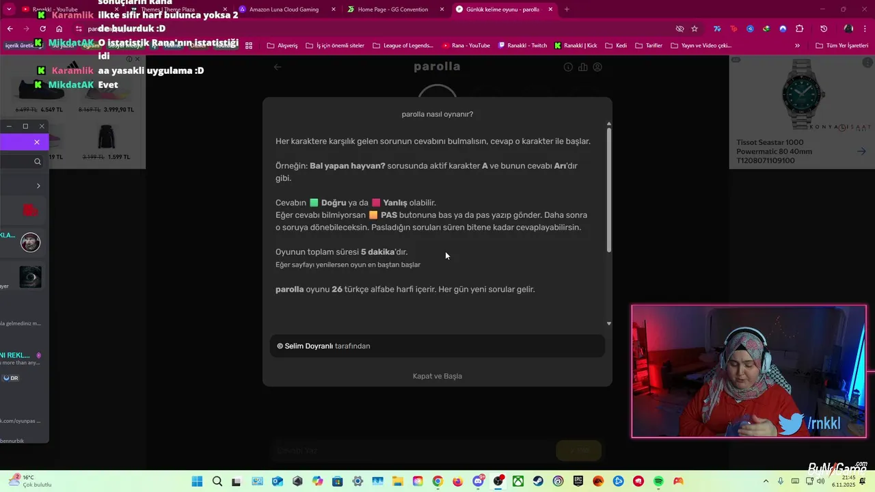Screen dimensions: 875x492
Task: Reload the current page
Action: tap(42, 29)
